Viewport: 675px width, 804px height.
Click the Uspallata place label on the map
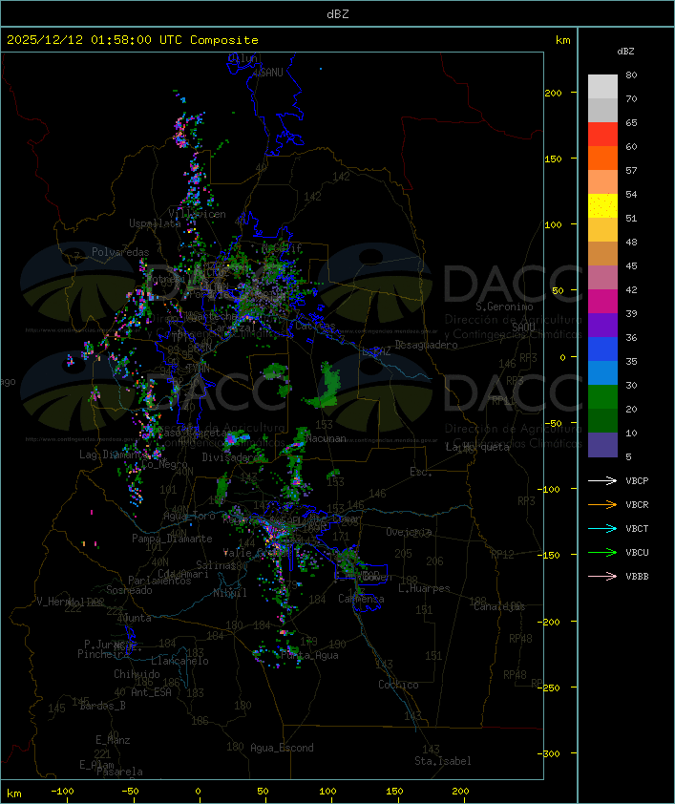155,224
